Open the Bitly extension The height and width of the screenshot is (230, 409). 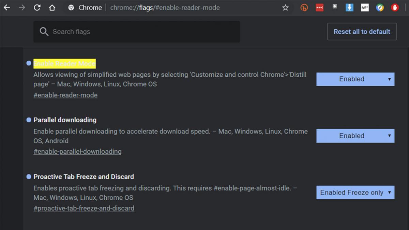tap(304, 7)
